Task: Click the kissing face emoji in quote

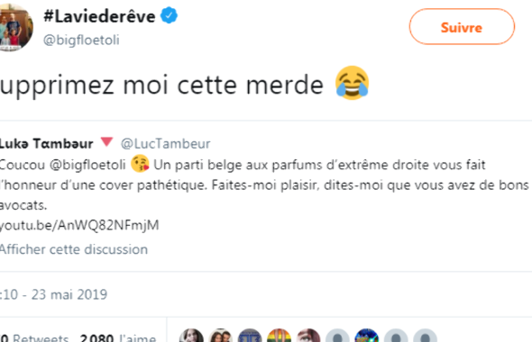Action: [x=140, y=164]
